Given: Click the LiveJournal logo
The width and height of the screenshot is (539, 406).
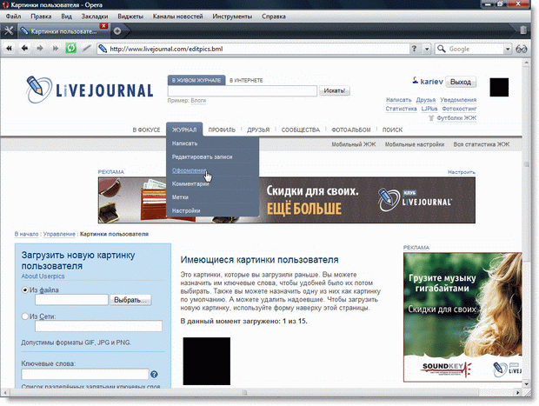Looking at the screenshot, I should pos(90,90).
